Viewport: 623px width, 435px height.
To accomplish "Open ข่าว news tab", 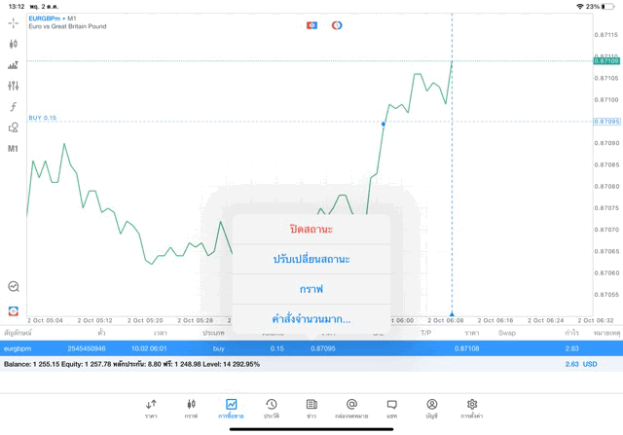I will point(311,408).
